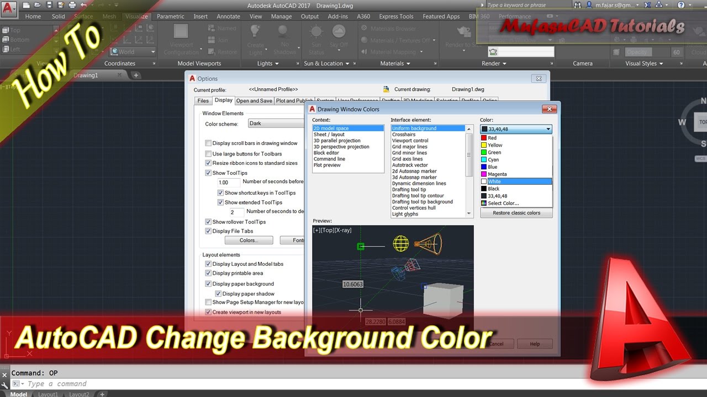Click the Restore viewports icon
The width and height of the screenshot is (707, 397).
(212, 52)
